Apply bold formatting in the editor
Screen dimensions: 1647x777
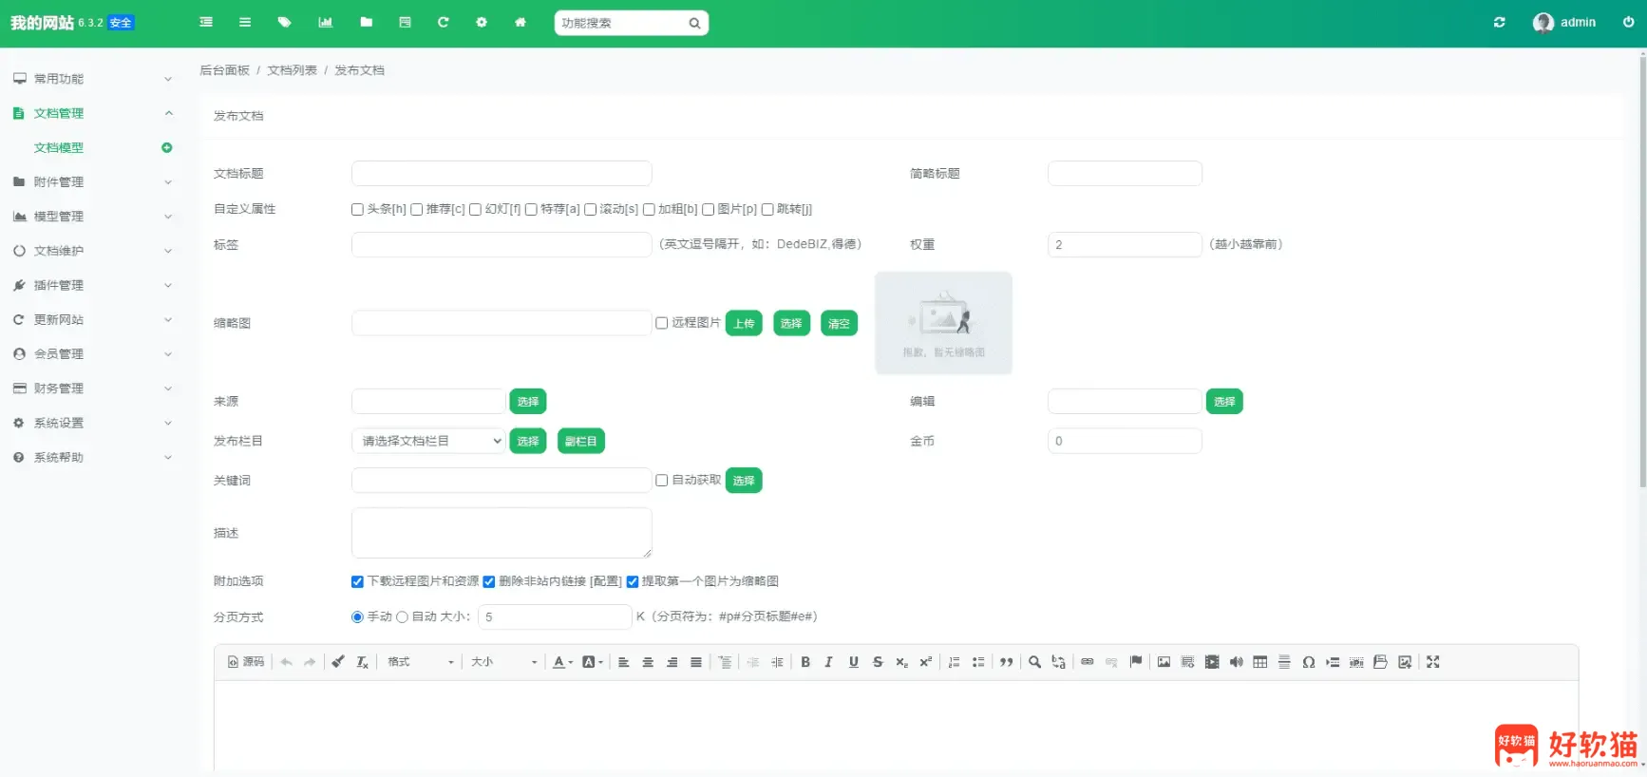(x=805, y=662)
